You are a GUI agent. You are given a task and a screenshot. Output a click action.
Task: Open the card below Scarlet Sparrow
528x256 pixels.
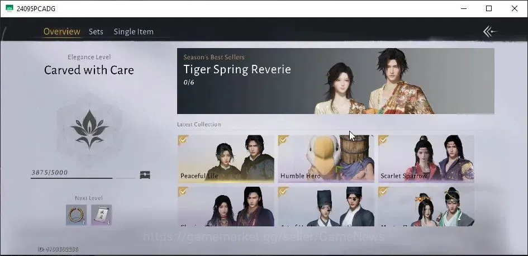426,206
